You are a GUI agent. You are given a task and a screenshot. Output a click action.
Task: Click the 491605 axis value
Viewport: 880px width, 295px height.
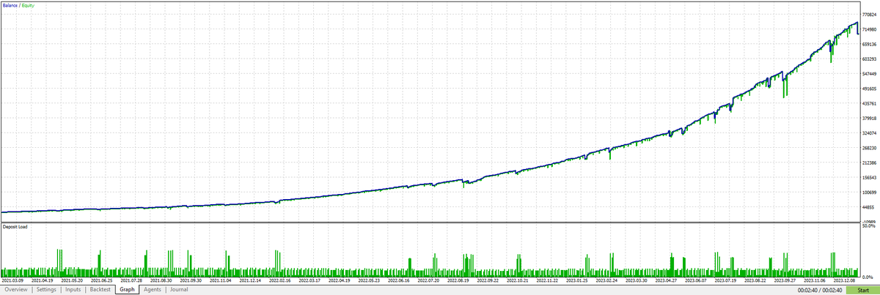870,89
